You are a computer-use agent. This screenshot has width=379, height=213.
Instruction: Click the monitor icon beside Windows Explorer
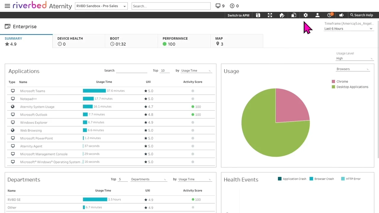click(13, 122)
